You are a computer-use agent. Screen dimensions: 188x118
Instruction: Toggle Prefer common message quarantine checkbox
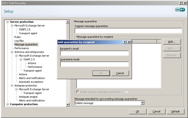[78, 92]
